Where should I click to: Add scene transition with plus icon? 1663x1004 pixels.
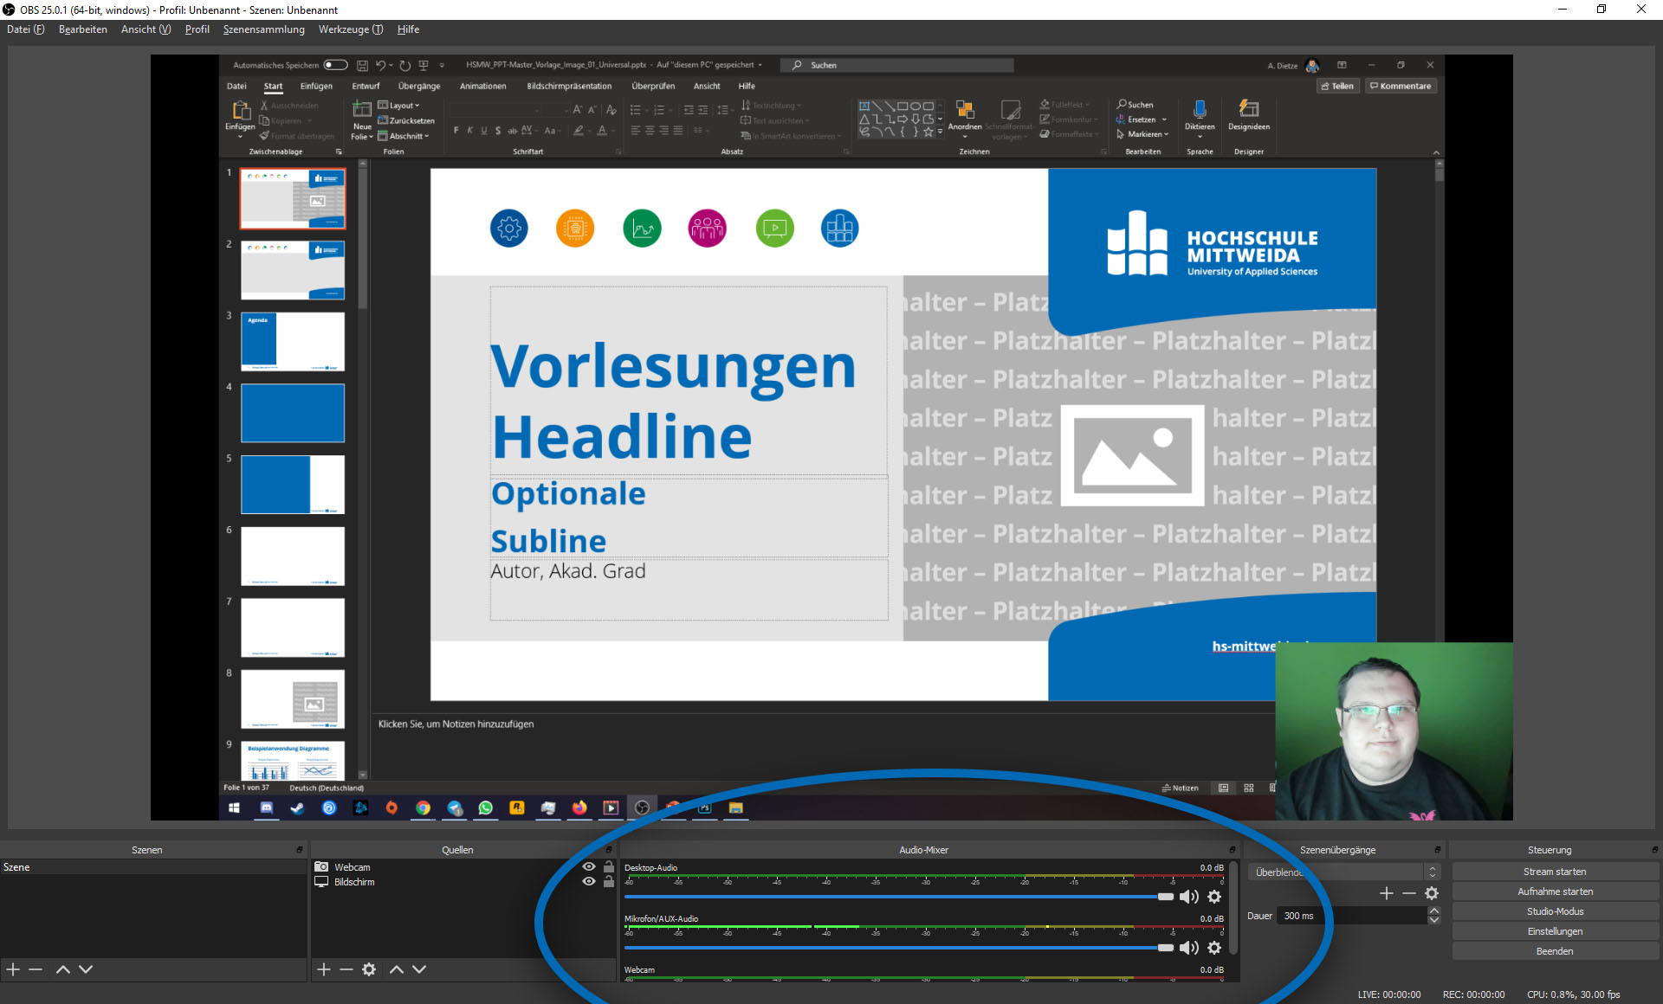(x=1386, y=893)
